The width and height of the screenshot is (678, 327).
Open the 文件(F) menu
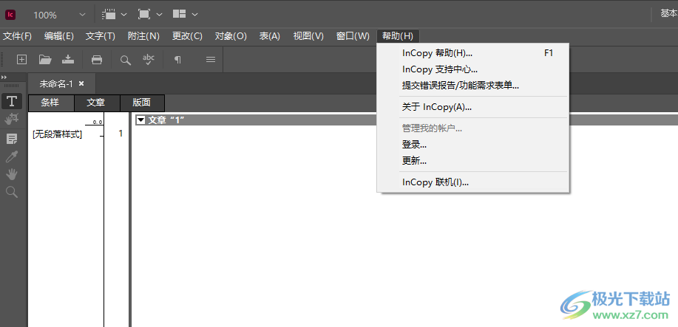click(x=18, y=36)
